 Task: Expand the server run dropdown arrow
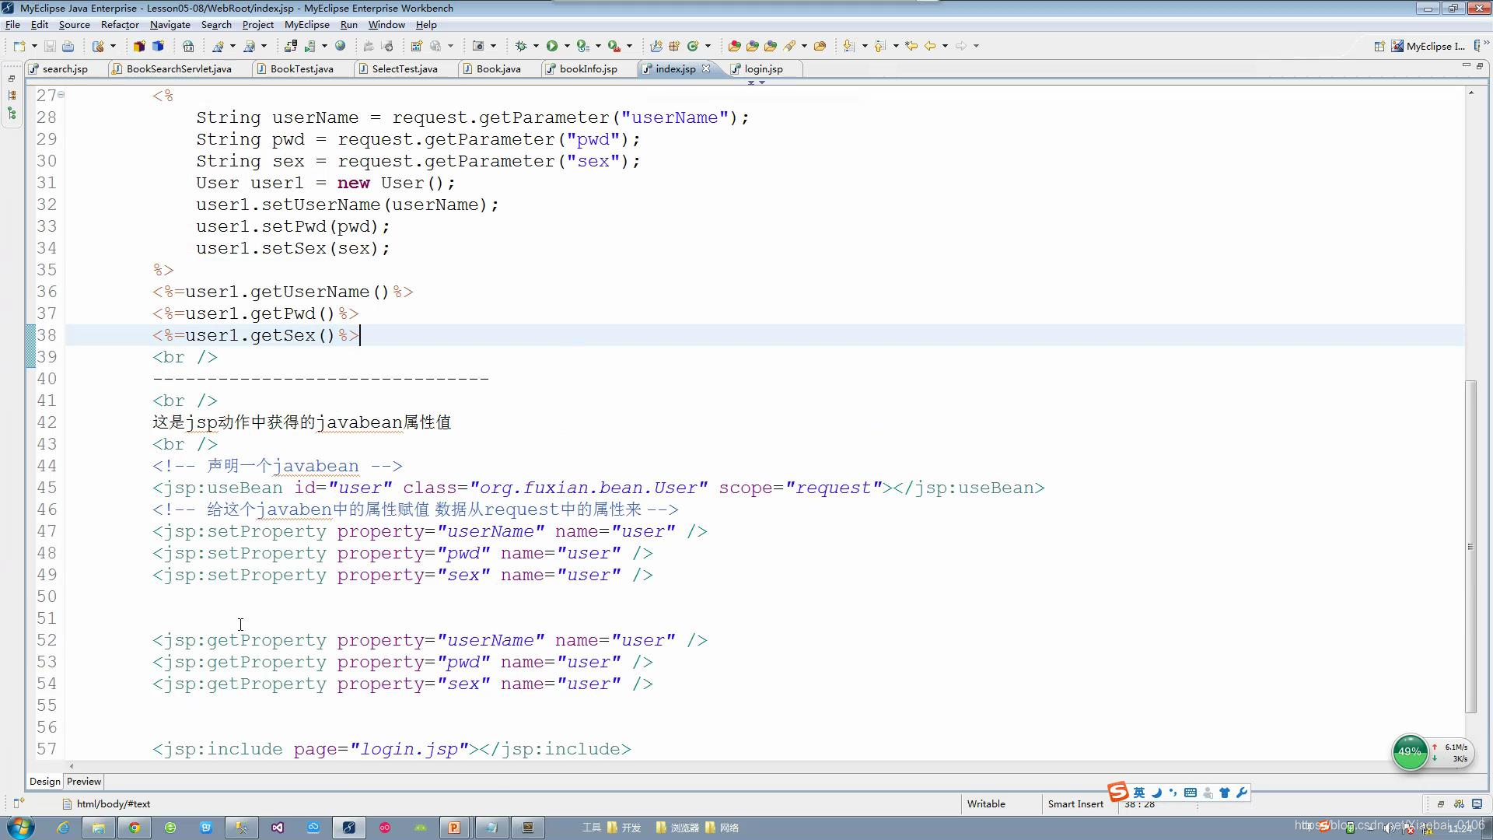[x=324, y=46]
